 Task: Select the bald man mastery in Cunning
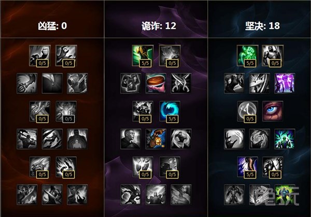pyautogui.click(x=131, y=139)
